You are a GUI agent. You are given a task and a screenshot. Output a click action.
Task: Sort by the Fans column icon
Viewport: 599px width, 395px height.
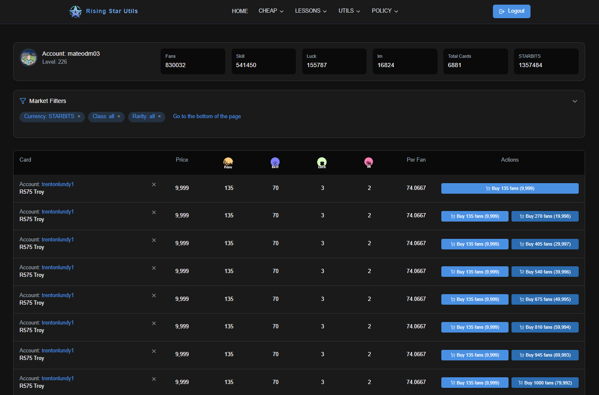pyautogui.click(x=228, y=162)
